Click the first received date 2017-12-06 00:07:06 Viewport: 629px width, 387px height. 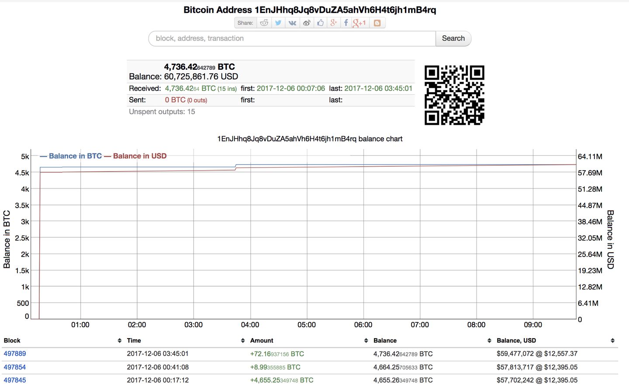pos(291,89)
